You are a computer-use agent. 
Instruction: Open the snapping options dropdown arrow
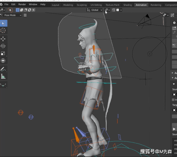(x=121, y=10)
